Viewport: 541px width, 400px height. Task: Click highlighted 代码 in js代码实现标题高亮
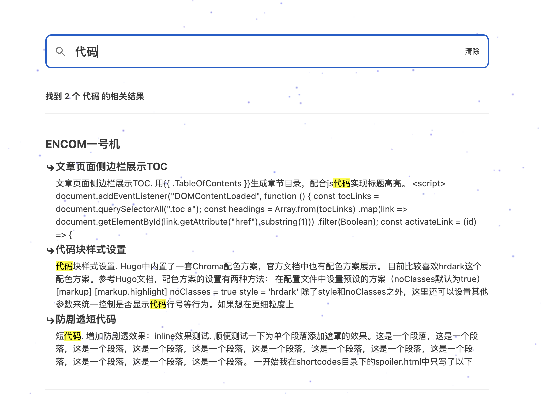click(x=342, y=183)
